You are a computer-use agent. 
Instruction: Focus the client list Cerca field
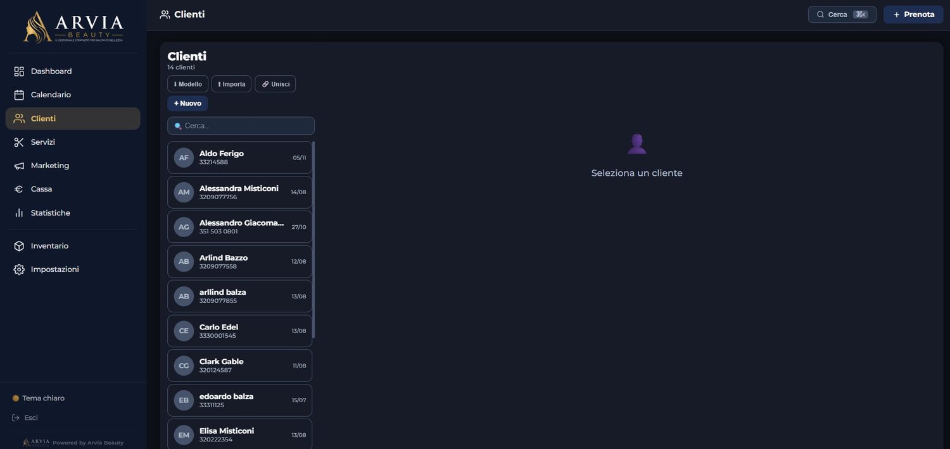pos(241,126)
